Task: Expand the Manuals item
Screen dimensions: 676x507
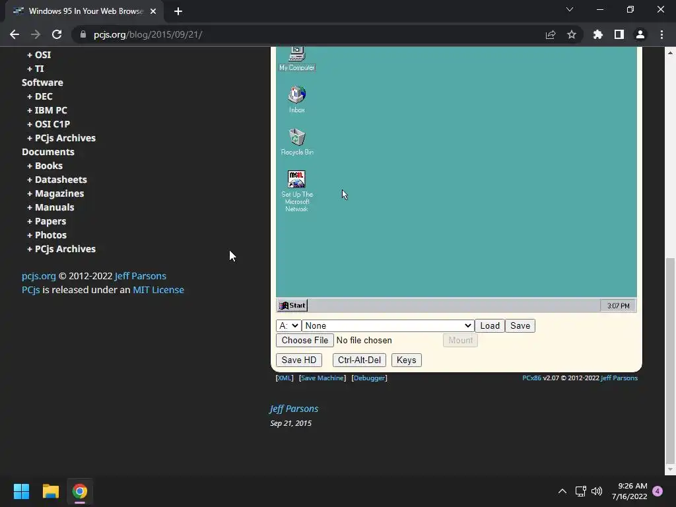Action: click(x=50, y=207)
